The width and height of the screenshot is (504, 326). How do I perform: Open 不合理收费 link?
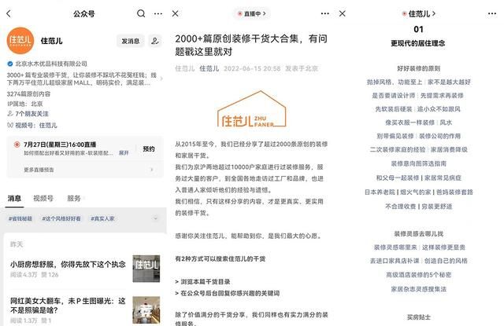pos(401,206)
